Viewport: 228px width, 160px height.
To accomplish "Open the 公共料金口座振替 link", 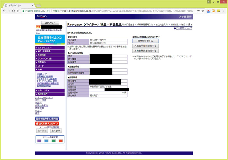I will tap(45, 76).
